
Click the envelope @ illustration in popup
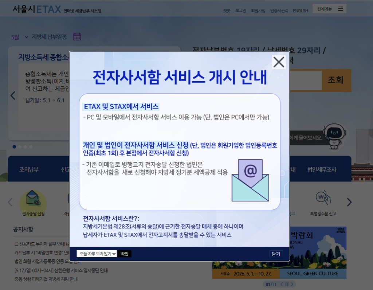pyautogui.click(x=250, y=180)
